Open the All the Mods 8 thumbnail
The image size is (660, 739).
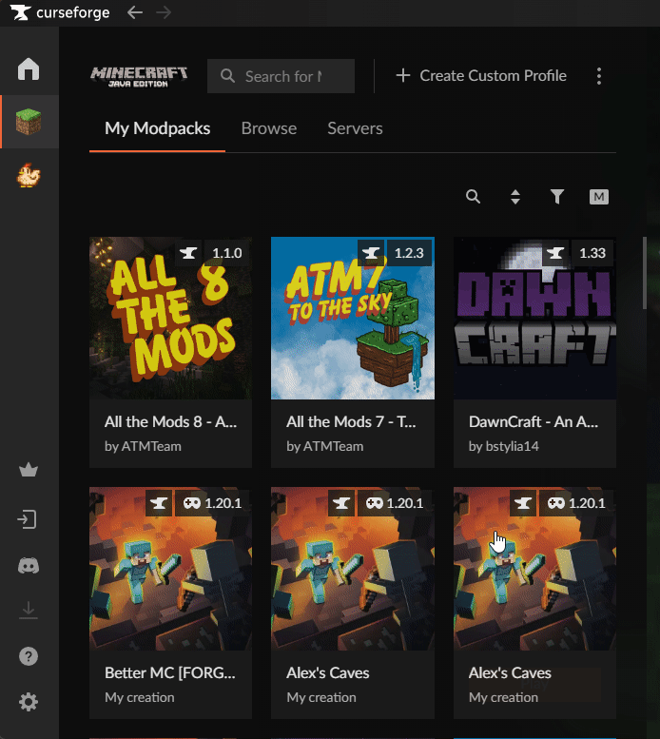click(170, 318)
